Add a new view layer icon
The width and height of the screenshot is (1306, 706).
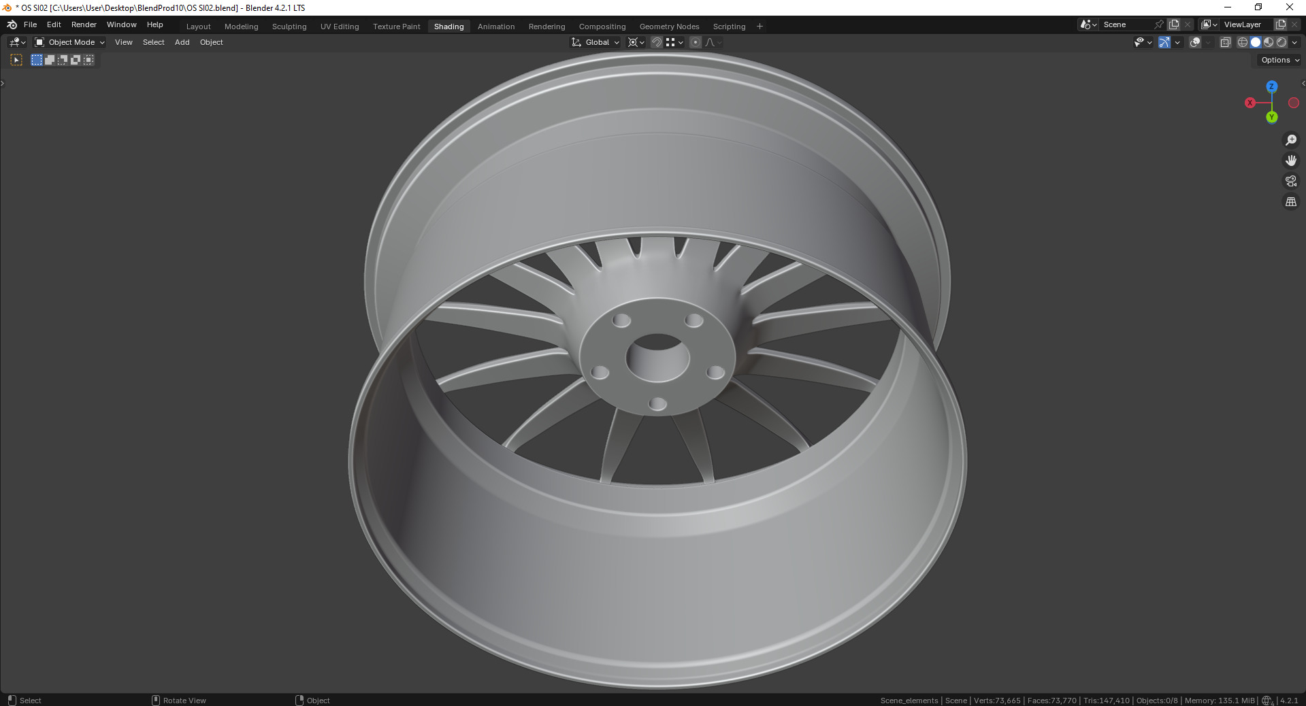pos(1281,24)
